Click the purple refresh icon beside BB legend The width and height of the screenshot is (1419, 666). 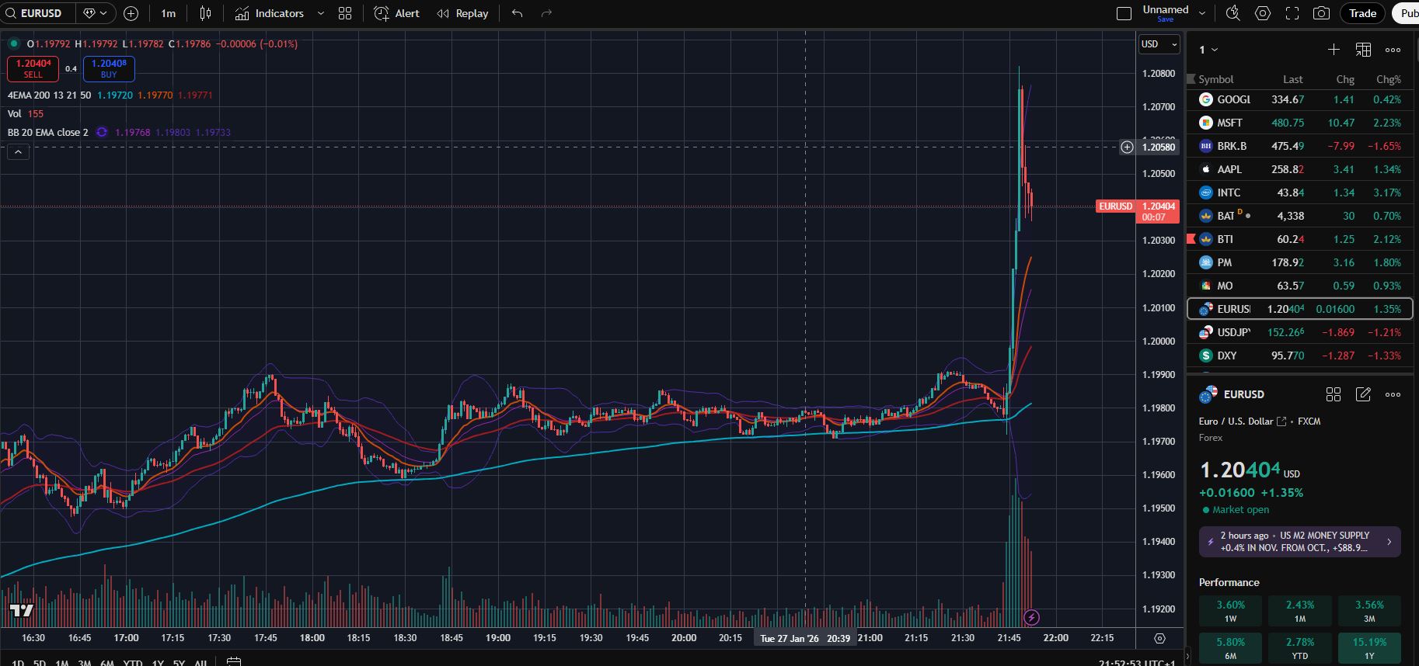pos(101,132)
